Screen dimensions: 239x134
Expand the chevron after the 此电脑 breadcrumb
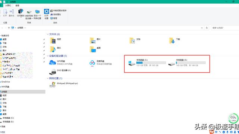(25, 28)
